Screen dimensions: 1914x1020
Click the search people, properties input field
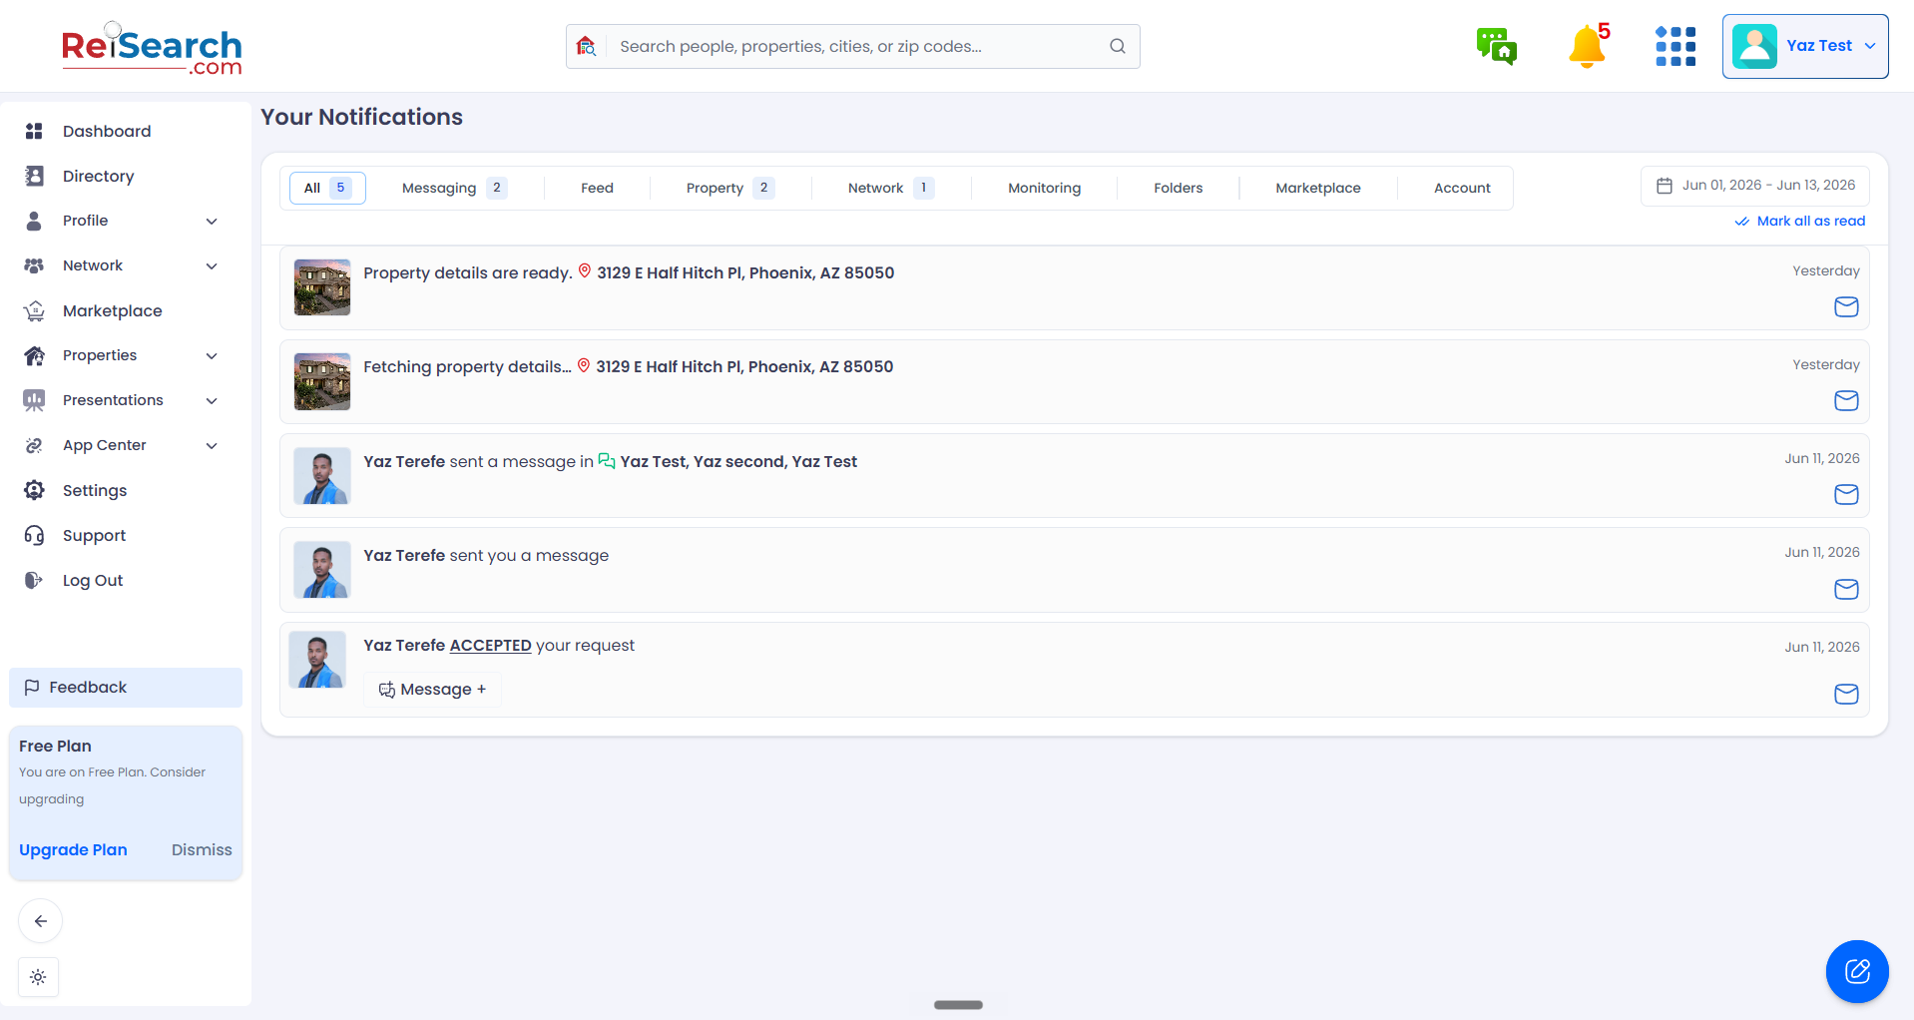coord(853,46)
